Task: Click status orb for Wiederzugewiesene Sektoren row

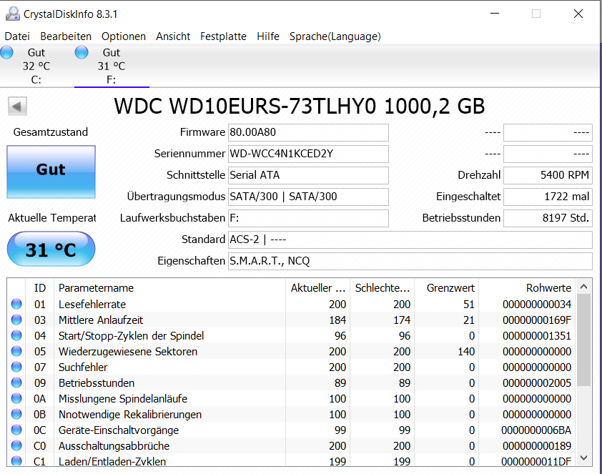Action: (16, 351)
